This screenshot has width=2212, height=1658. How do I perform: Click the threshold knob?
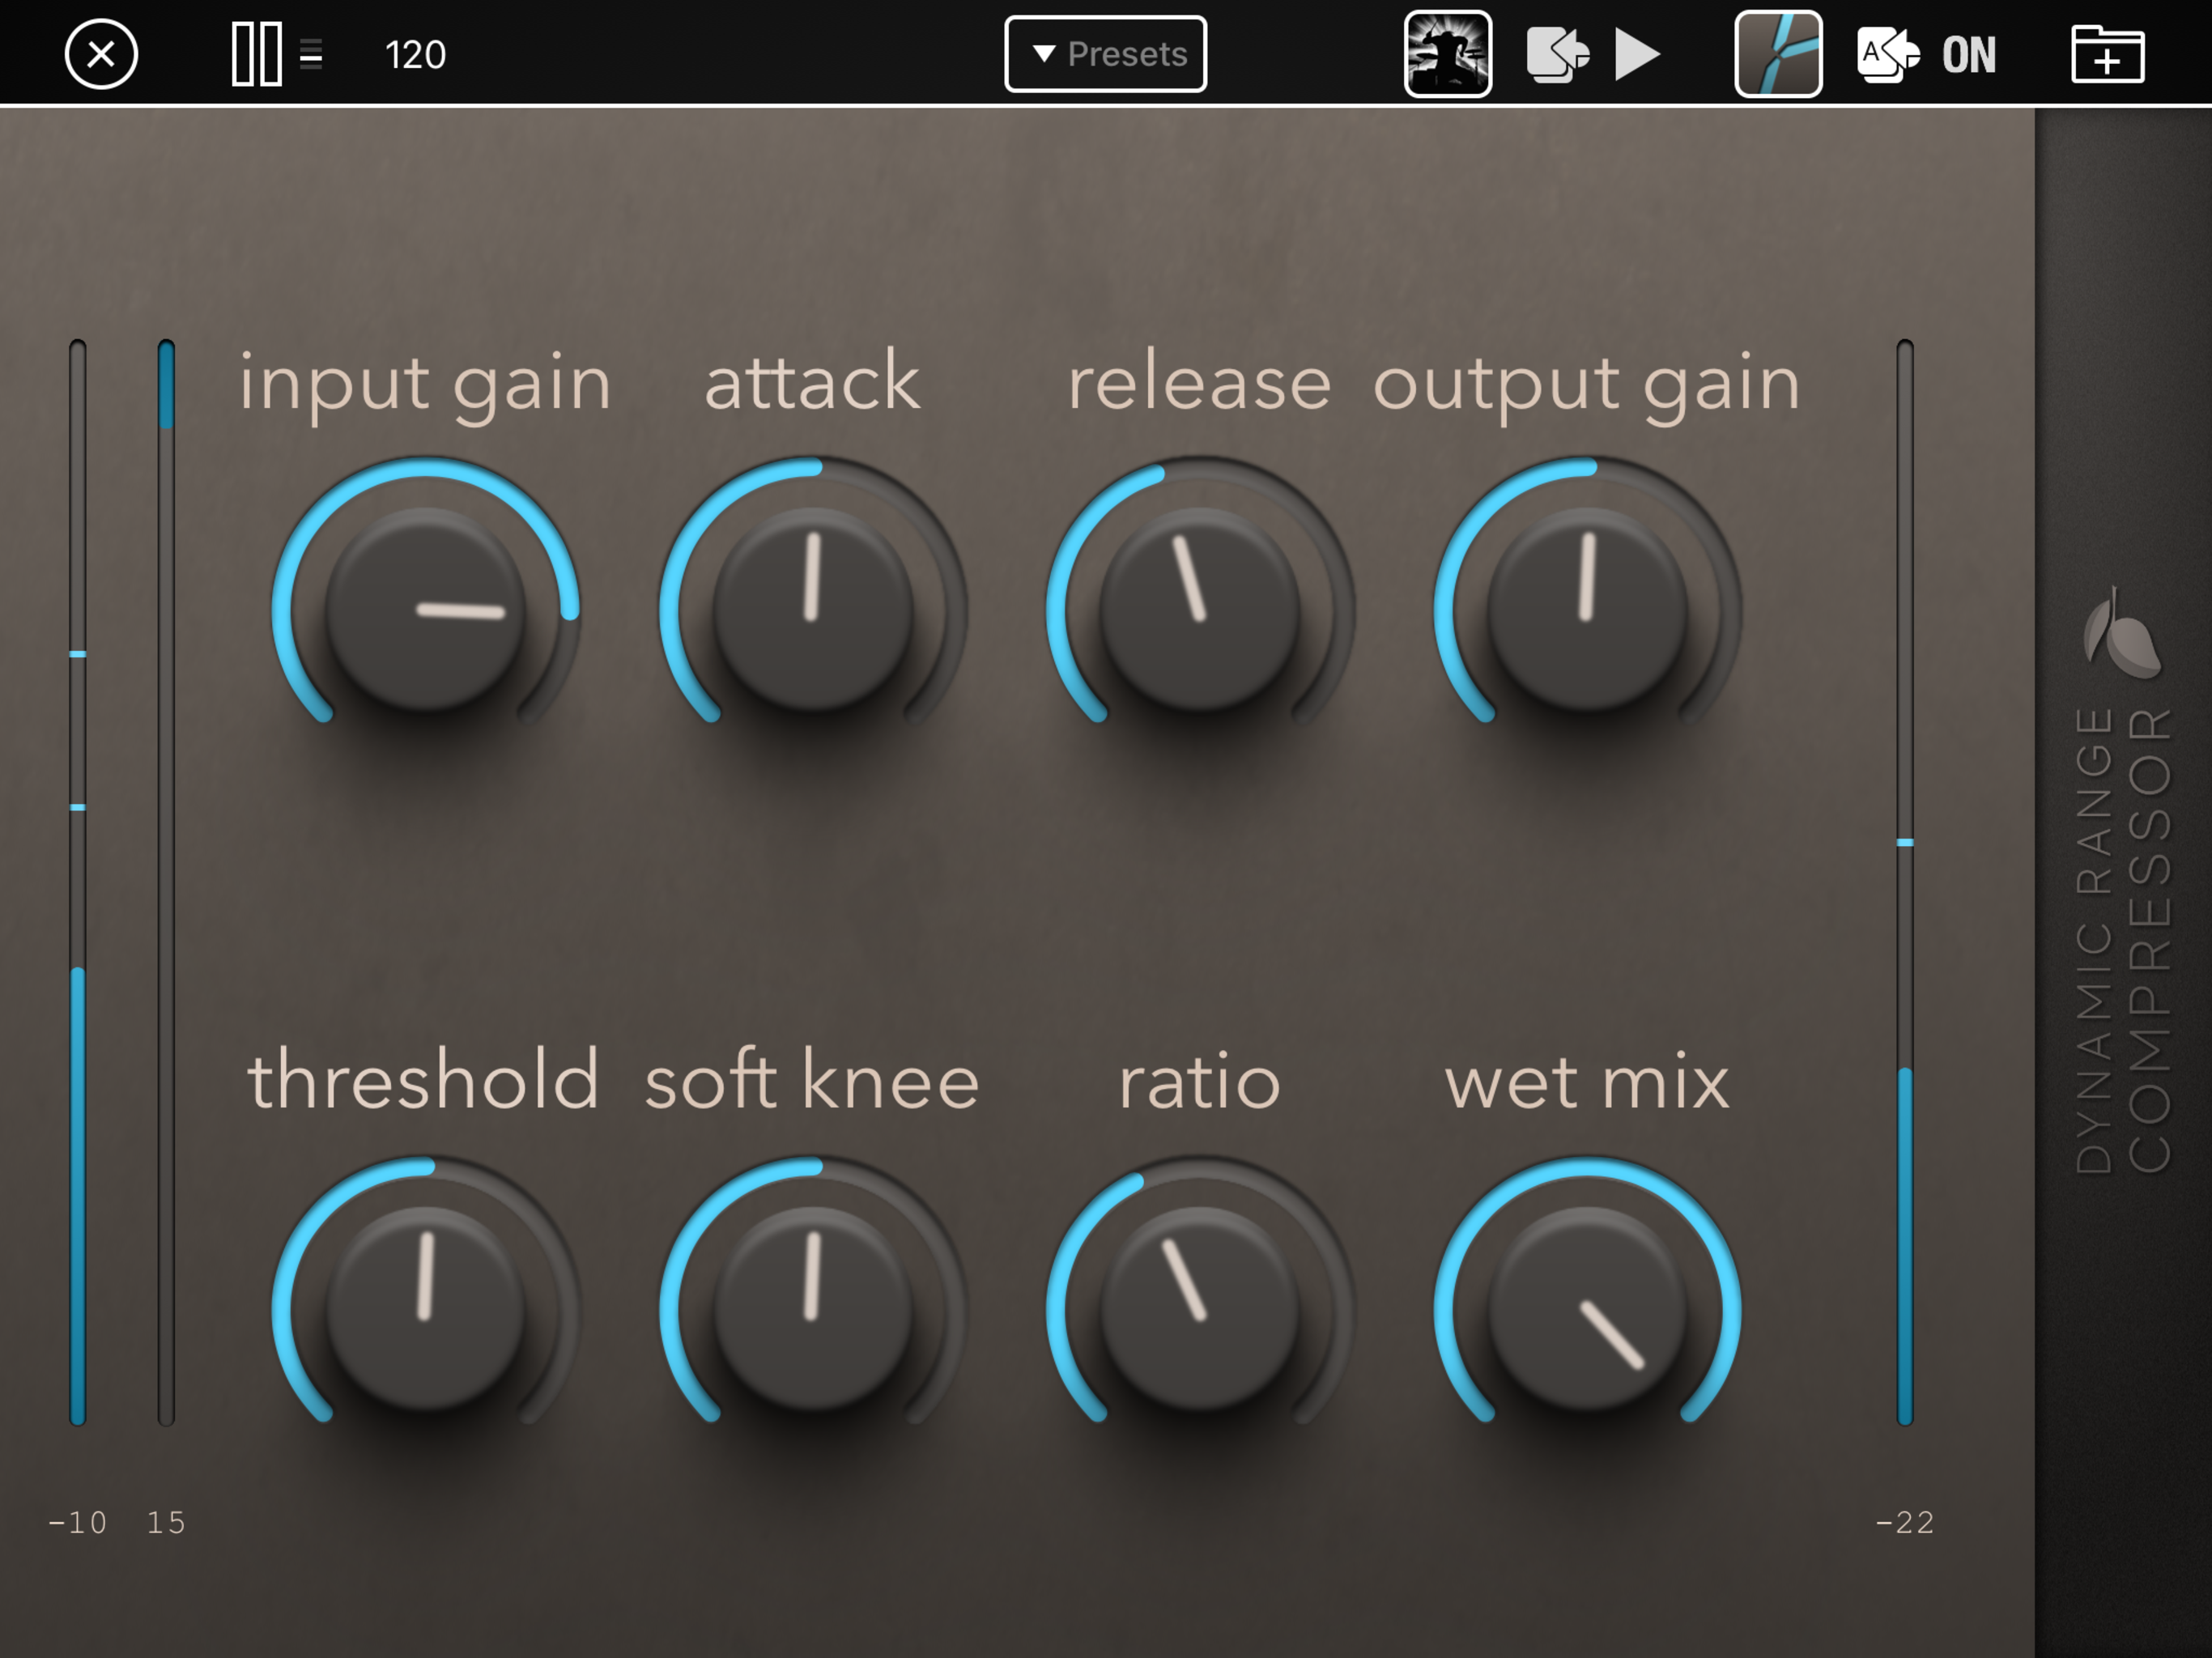[x=426, y=1308]
